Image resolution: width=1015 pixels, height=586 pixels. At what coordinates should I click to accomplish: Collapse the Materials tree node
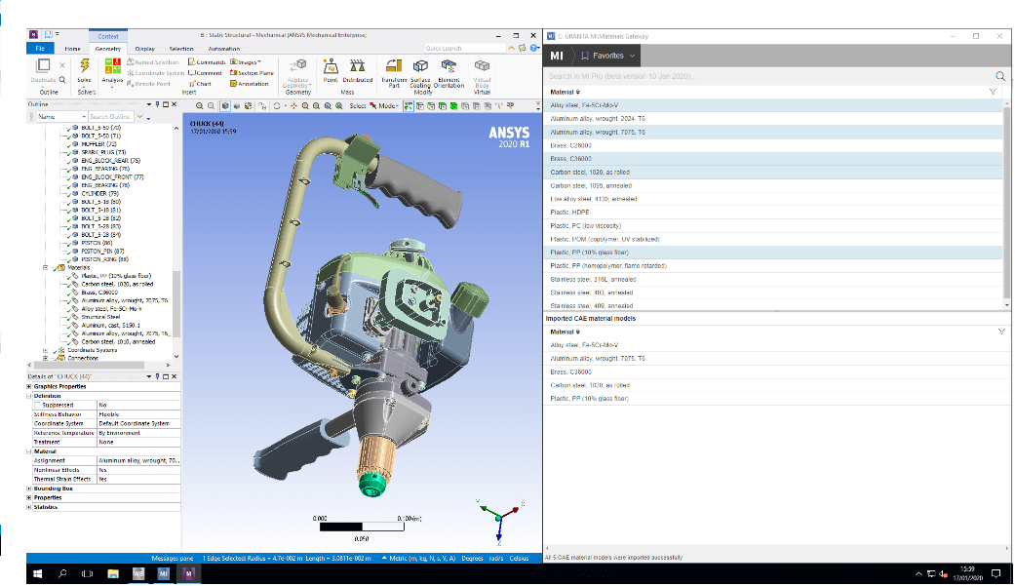click(x=45, y=267)
